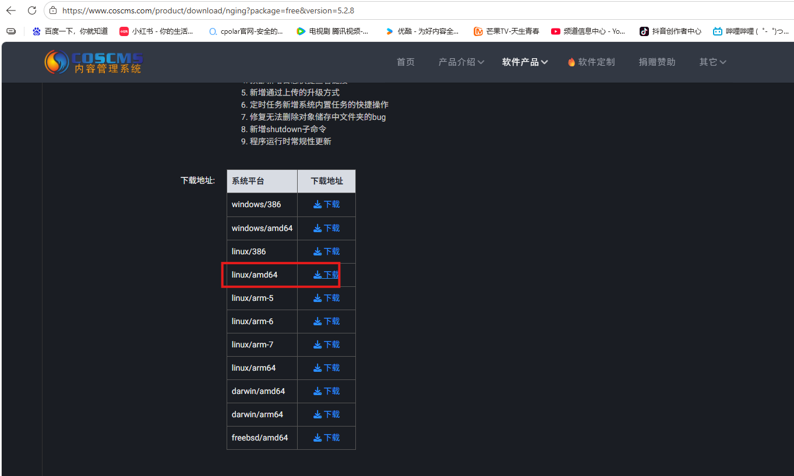Open the cpolar bookmark

246,31
